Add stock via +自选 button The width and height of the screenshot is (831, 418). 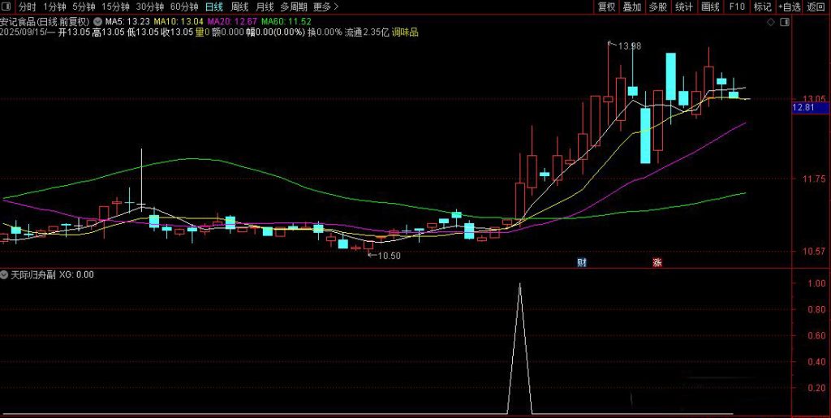(789, 7)
